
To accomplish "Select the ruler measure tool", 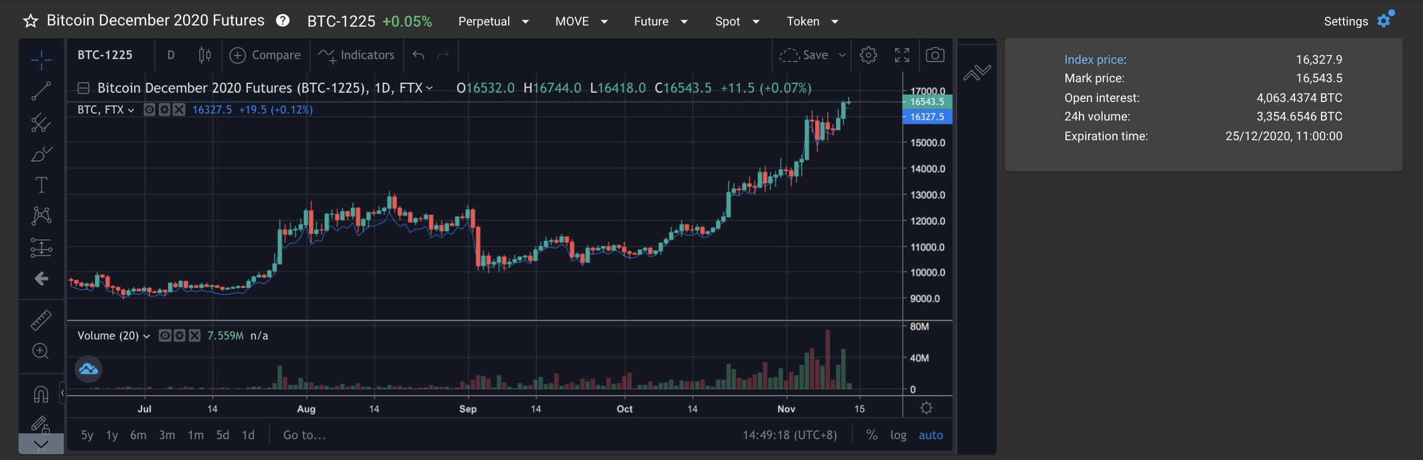I will coord(41,320).
